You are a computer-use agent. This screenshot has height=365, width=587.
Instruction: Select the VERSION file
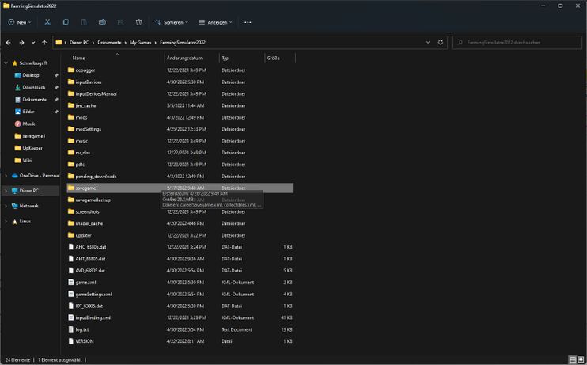click(84, 341)
